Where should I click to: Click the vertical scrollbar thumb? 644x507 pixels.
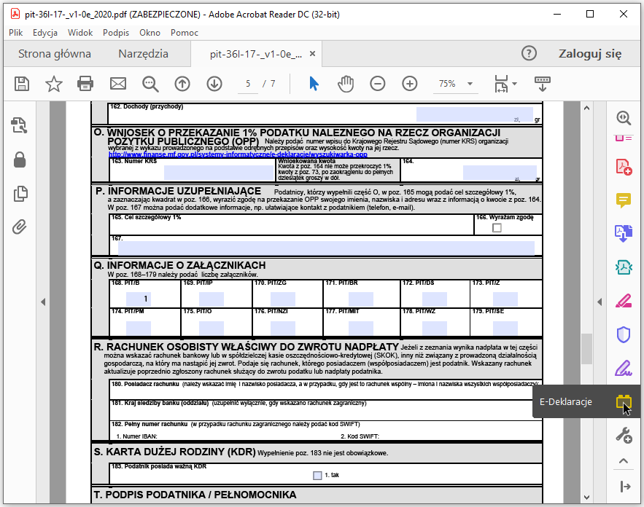[586, 349]
